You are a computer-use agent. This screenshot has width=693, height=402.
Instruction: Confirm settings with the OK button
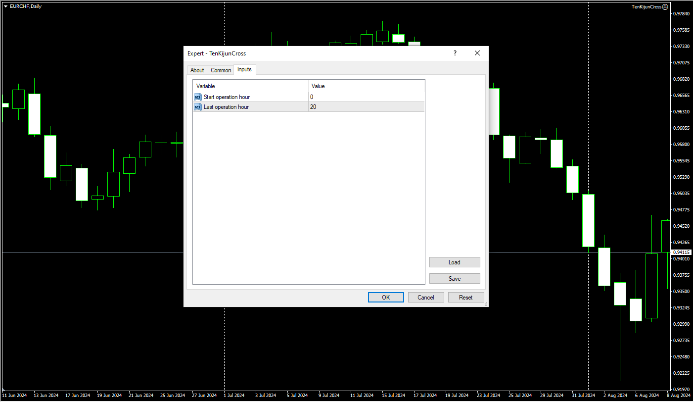tap(386, 298)
